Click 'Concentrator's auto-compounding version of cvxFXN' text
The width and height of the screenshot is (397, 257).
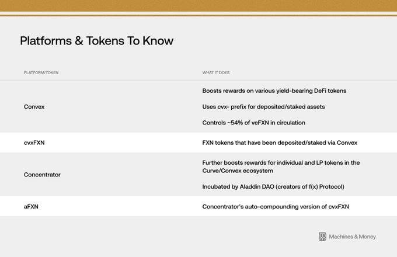pos(276,207)
